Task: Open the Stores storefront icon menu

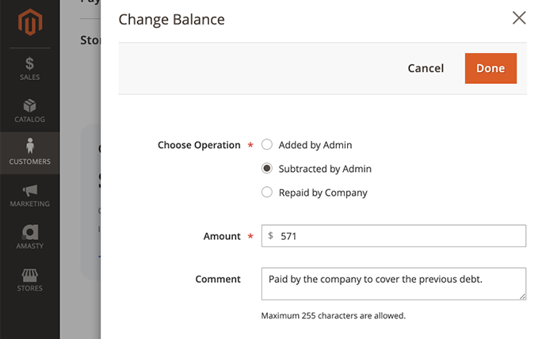Action: [x=30, y=276]
